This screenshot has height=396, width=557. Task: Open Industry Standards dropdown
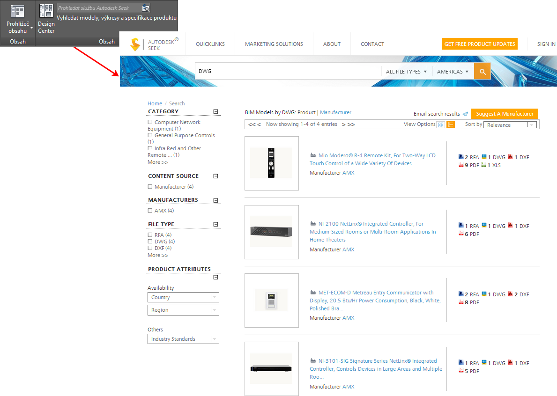(x=183, y=339)
